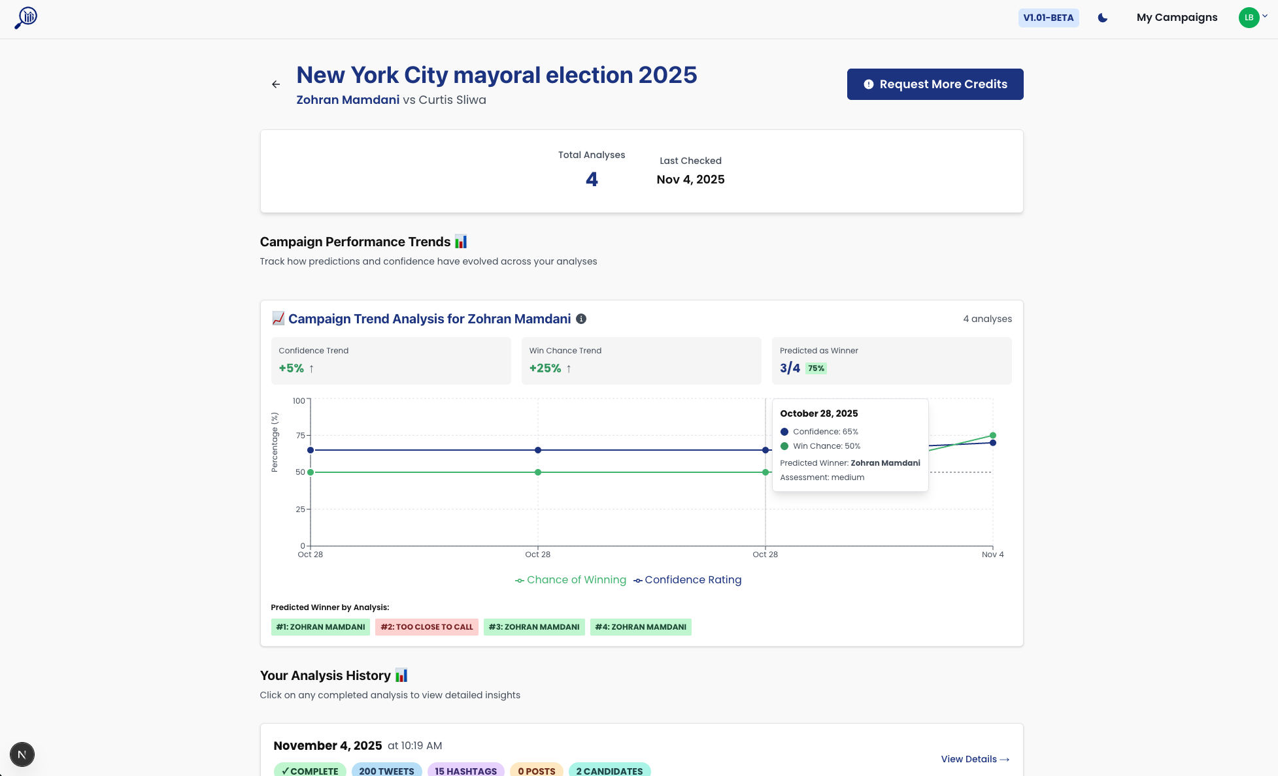Image resolution: width=1278 pixels, height=776 pixels.
Task: Click the bar chart icon next to Campaign Performance Trends
Action: pos(461,242)
